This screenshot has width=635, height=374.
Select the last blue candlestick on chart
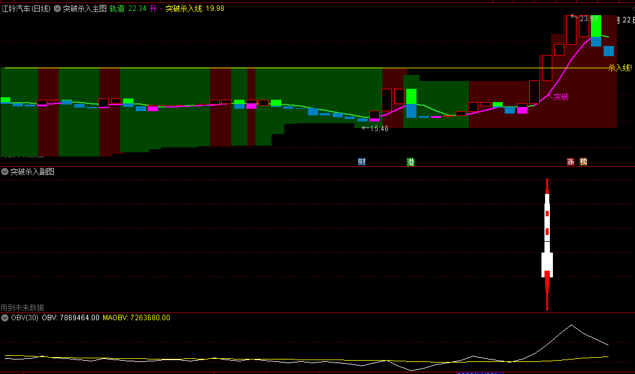pos(608,51)
